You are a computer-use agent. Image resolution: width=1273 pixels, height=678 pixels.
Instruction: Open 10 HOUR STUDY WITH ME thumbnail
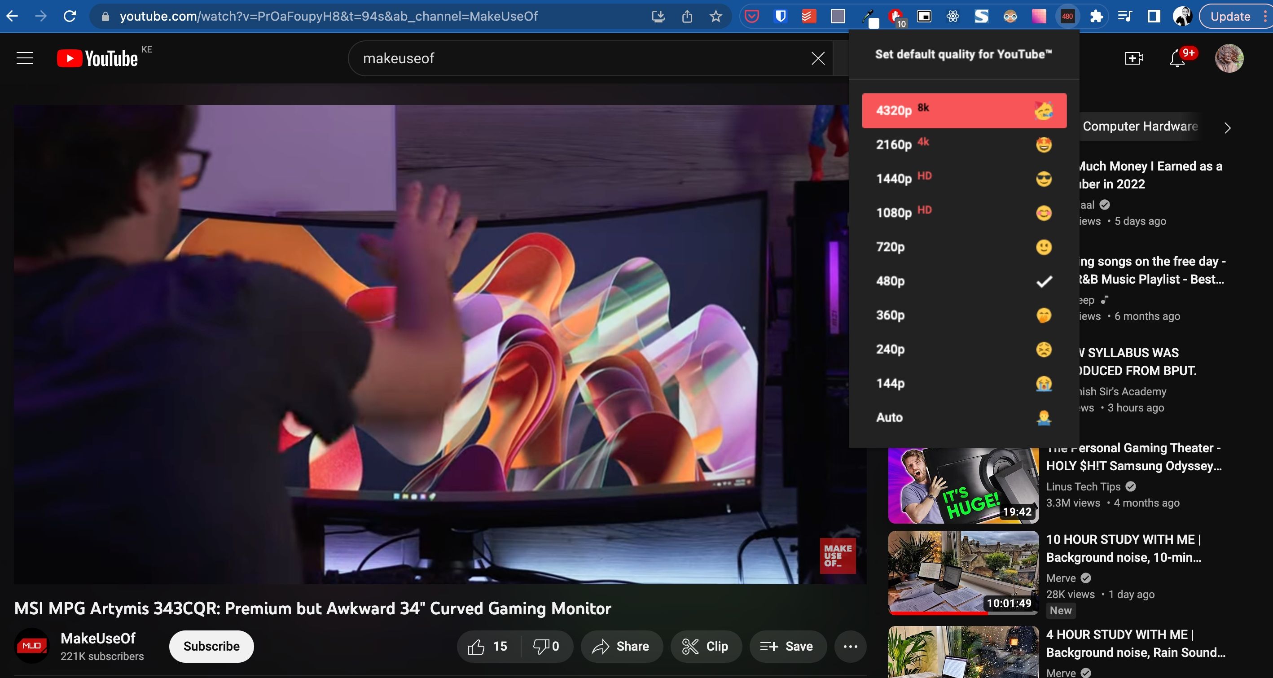(963, 572)
